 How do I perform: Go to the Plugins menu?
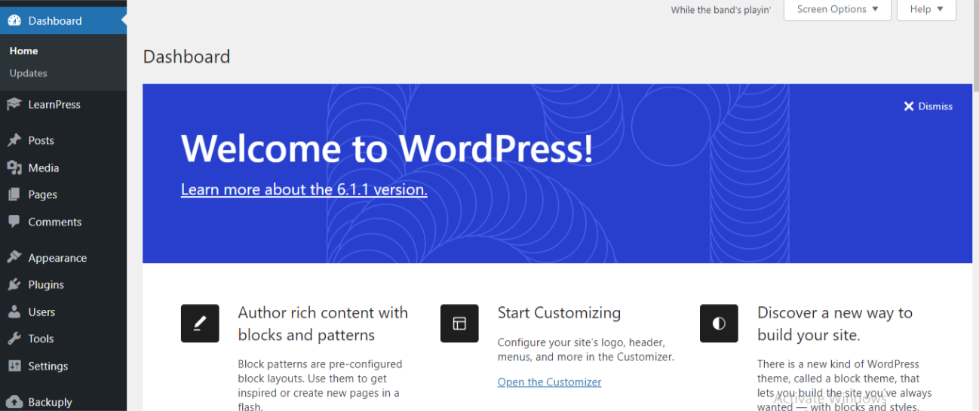[63, 284]
